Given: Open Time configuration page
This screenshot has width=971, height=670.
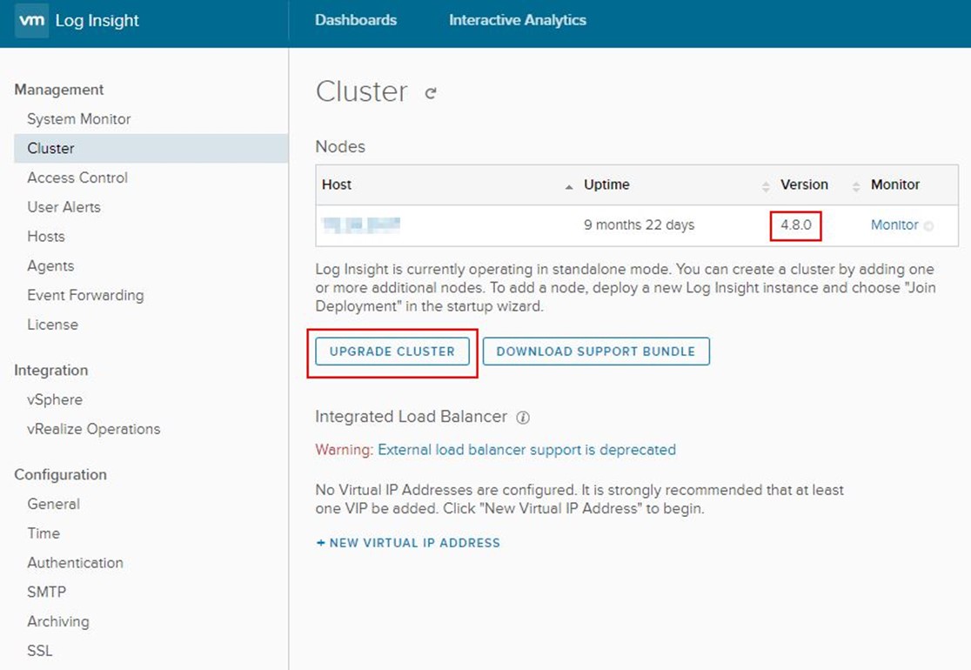Looking at the screenshot, I should click(44, 533).
